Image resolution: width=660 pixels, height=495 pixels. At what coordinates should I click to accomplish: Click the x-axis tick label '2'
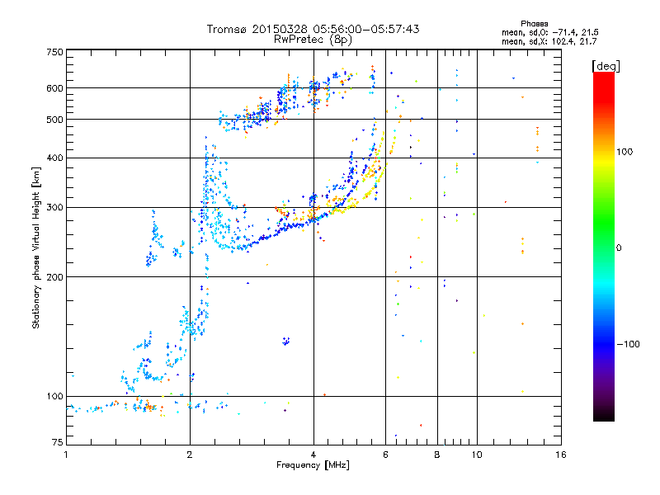click(190, 455)
